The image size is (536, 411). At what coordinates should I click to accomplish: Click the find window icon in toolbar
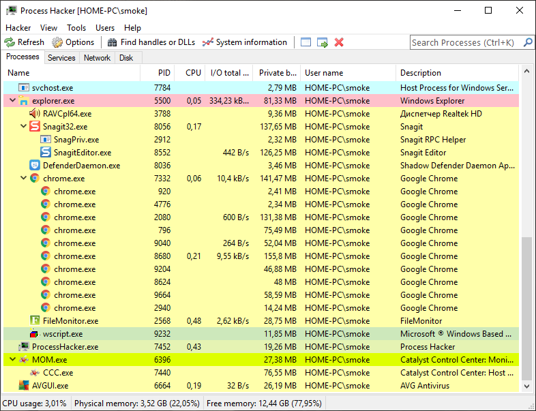click(306, 42)
